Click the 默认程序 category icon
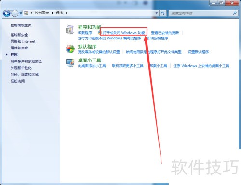This screenshot has height=185, width=241. 70,49
